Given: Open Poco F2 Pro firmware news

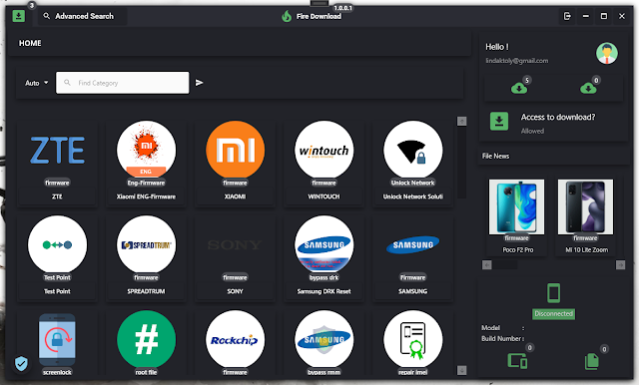Looking at the screenshot, I should (x=517, y=216).
